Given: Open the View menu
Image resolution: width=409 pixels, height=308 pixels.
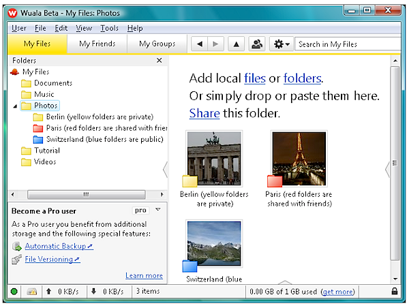Looking at the screenshot, I should click(x=84, y=28).
